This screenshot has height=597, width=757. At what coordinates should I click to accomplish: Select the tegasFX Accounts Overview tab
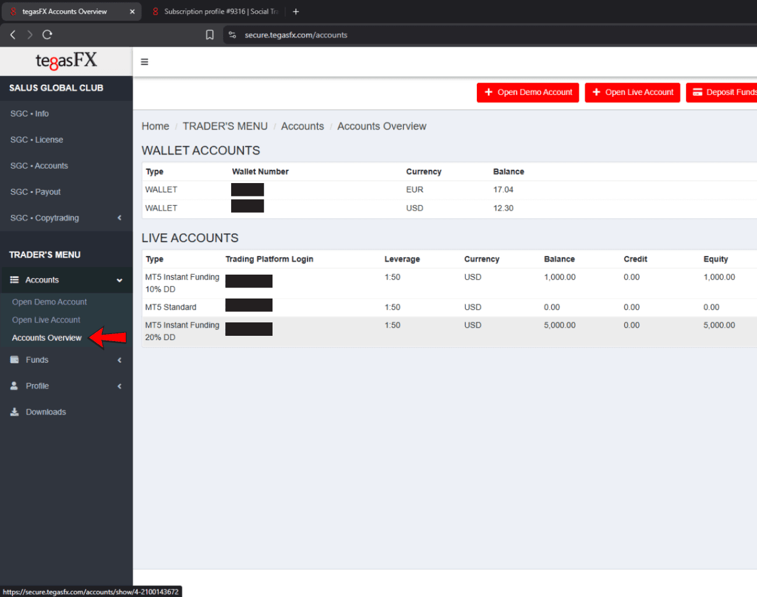click(x=71, y=12)
